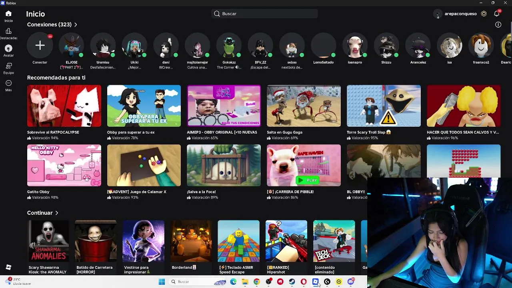This screenshot has height=288, width=512.
Task: Open the arepaconqueso profile
Action: (456, 14)
